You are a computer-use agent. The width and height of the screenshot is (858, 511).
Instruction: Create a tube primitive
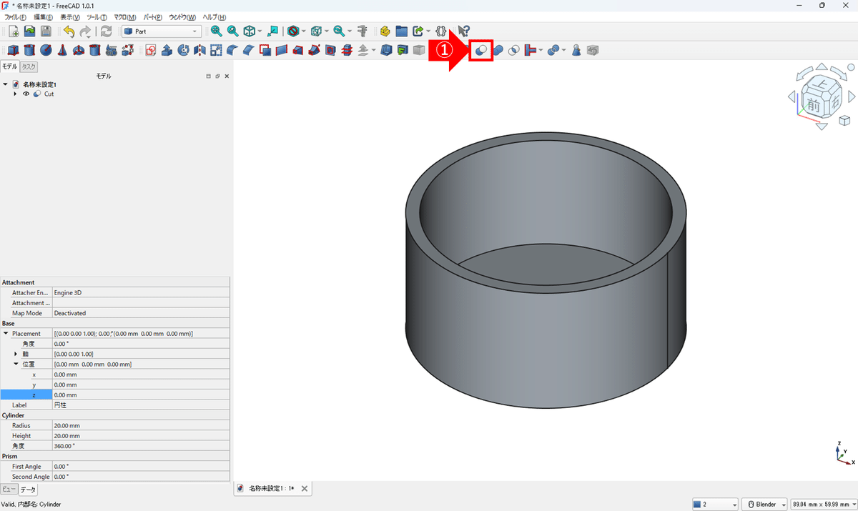coord(95,50)
